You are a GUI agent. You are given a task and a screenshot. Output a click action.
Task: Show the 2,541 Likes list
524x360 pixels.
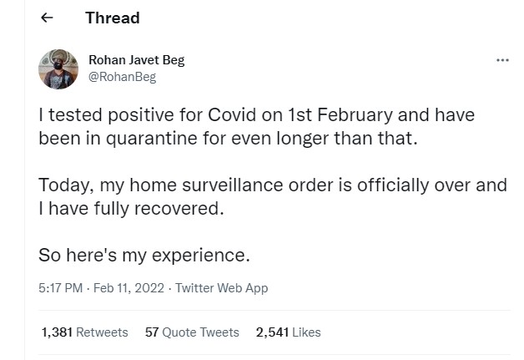tap(288, 332)
